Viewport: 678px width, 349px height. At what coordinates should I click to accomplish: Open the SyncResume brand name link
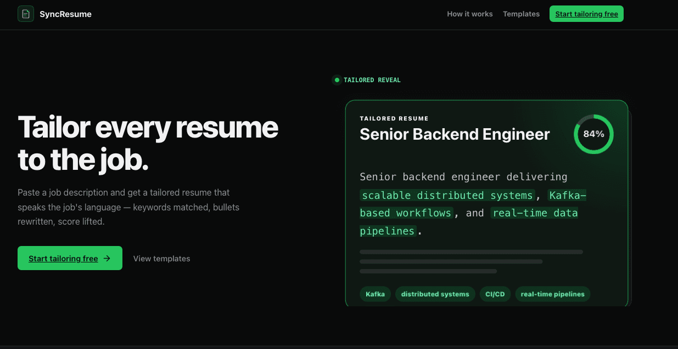65,14
